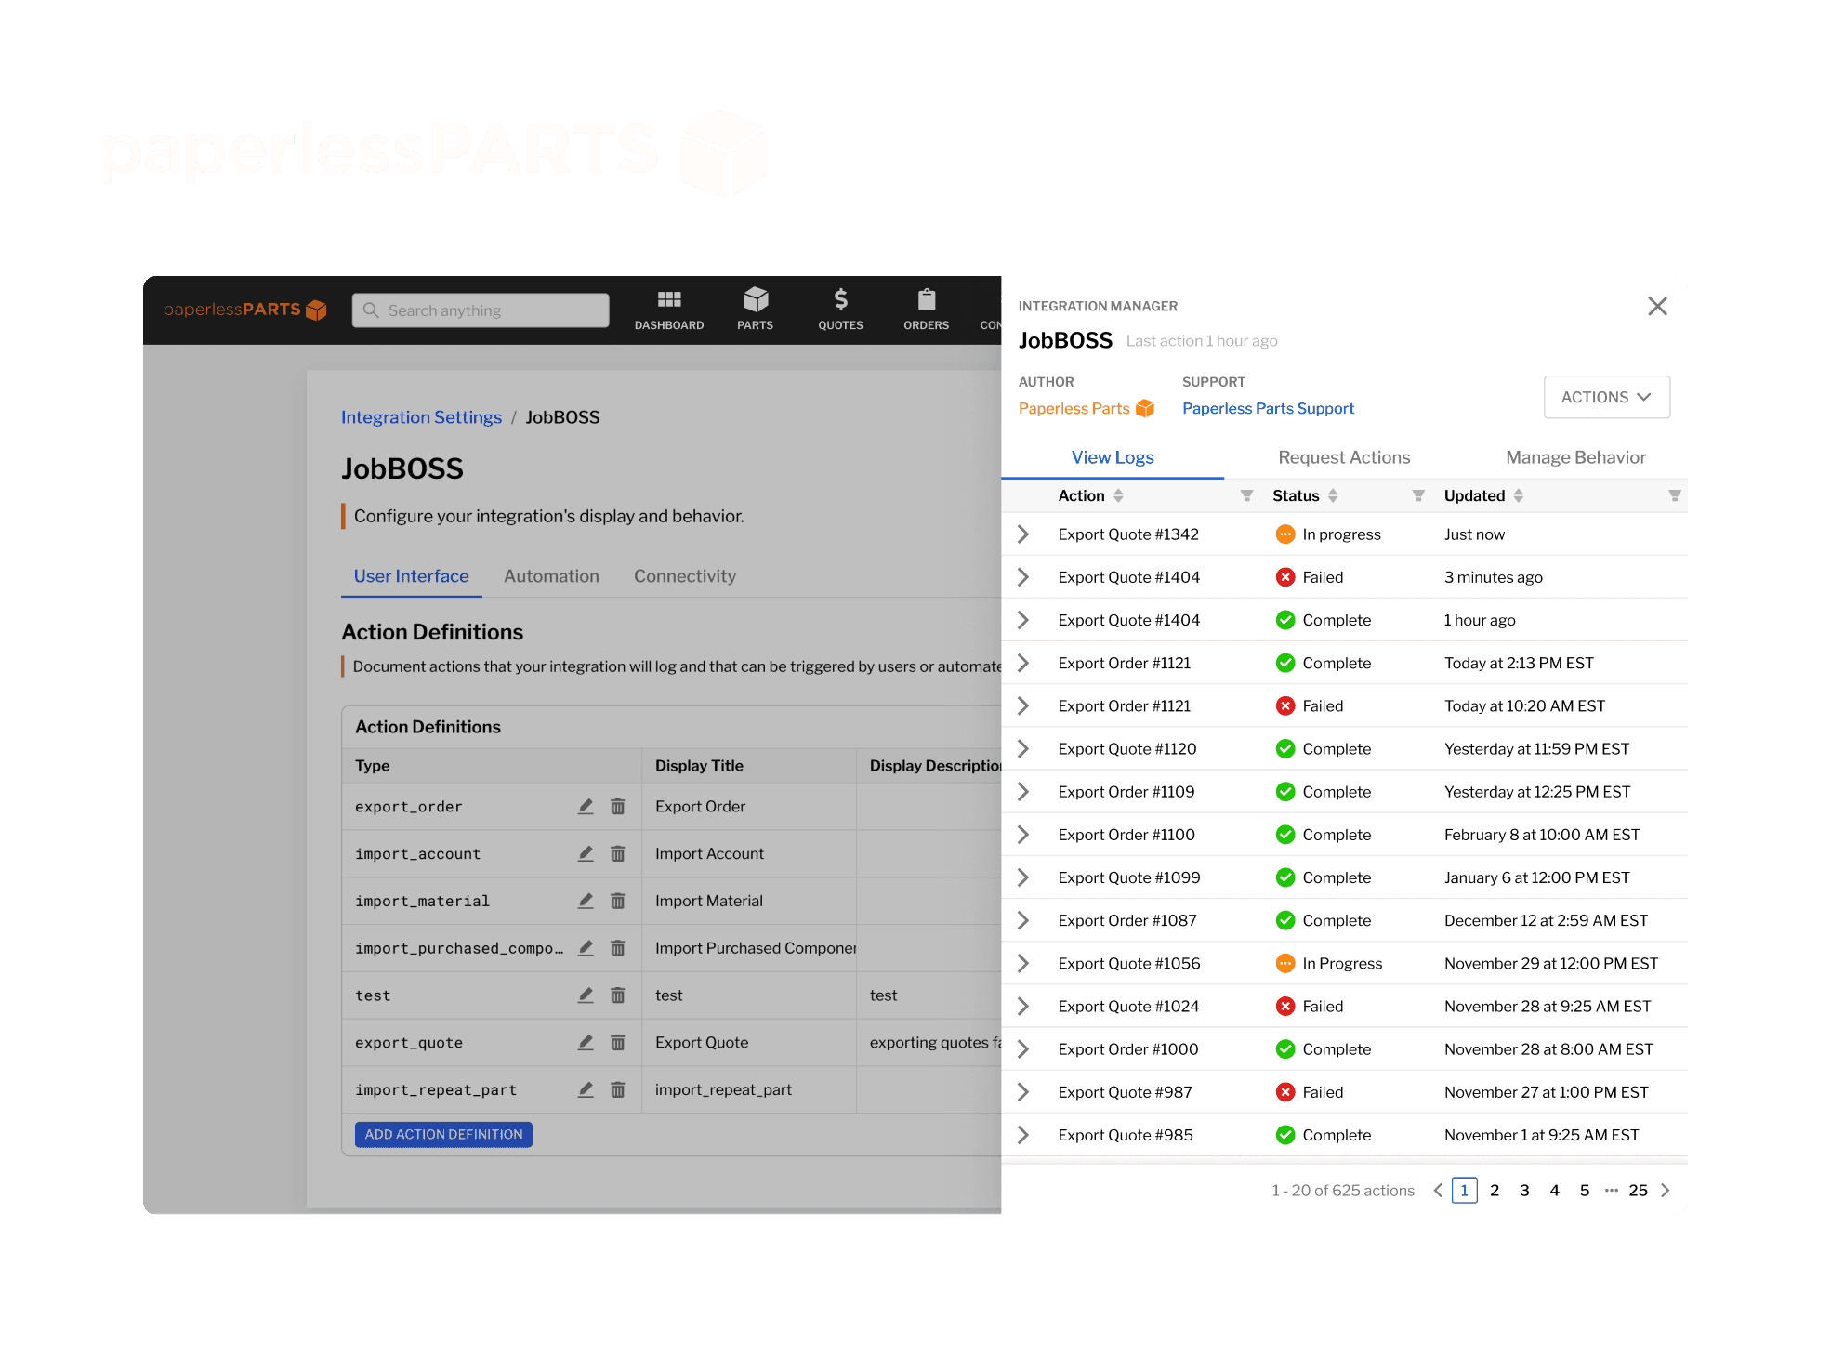The width and height of the screenshot is (1831, 1371).
Task: Sort logs by Updated column
Action: pyautogui.click(x=1519, y=496)
